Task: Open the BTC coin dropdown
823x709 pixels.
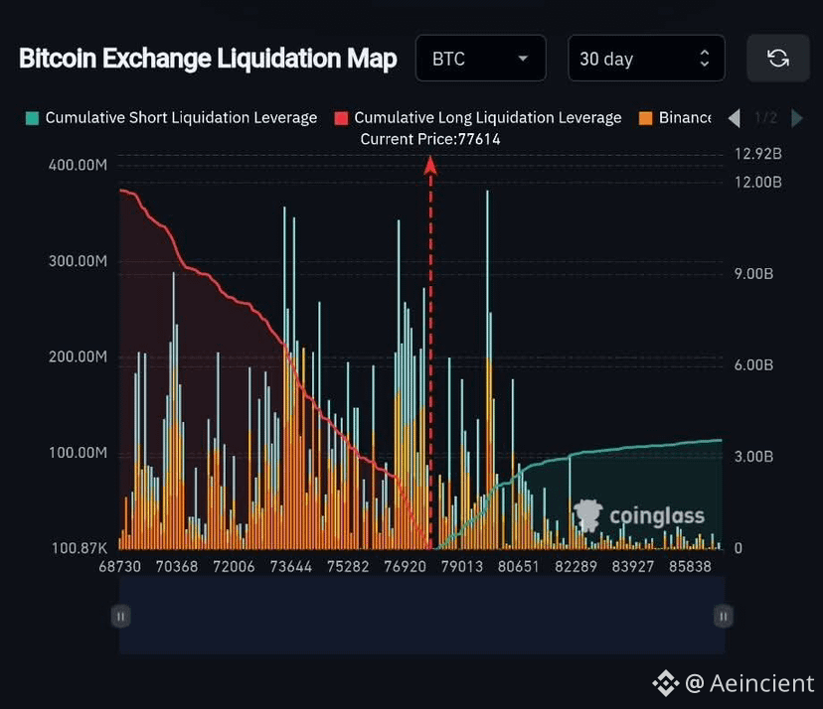Action: click(x=480, y=59)
